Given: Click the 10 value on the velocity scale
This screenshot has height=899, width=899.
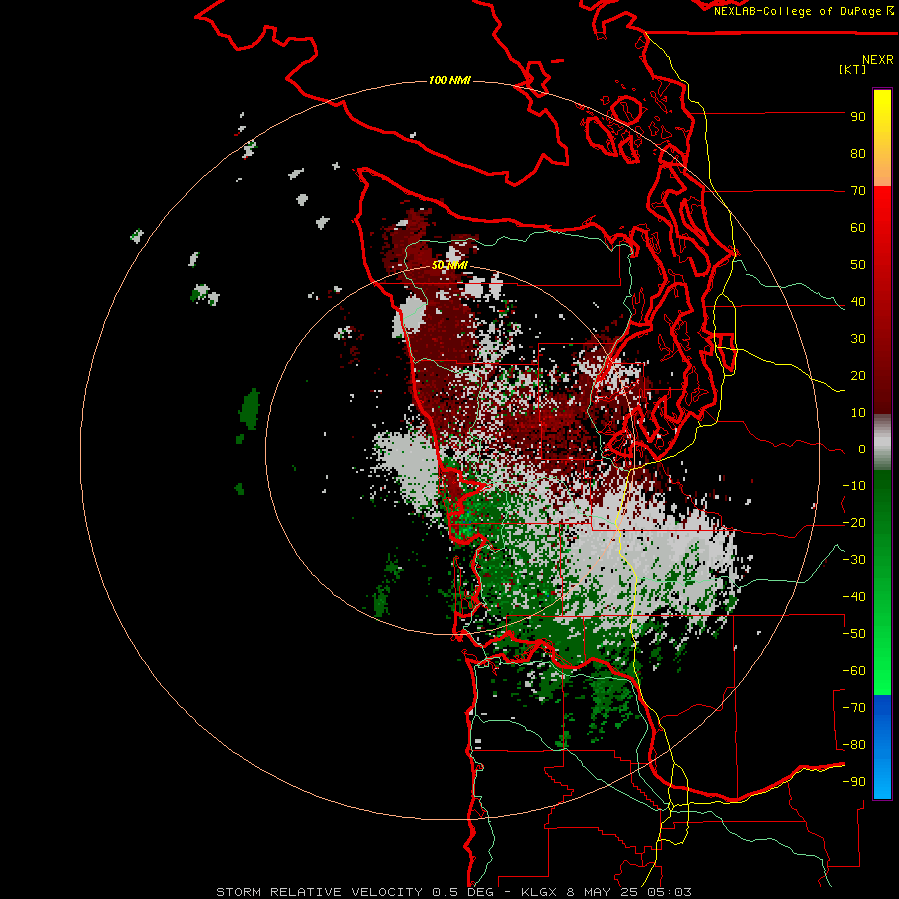Looking at the screenshot, I should (x=858, y=413).
